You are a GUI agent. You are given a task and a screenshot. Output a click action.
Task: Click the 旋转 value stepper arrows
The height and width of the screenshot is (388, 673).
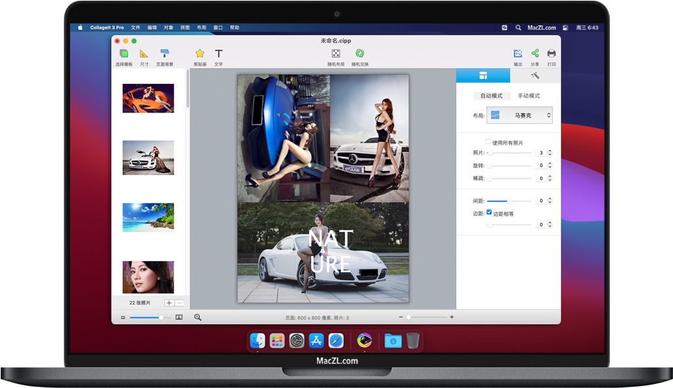(x=550, y=166)
